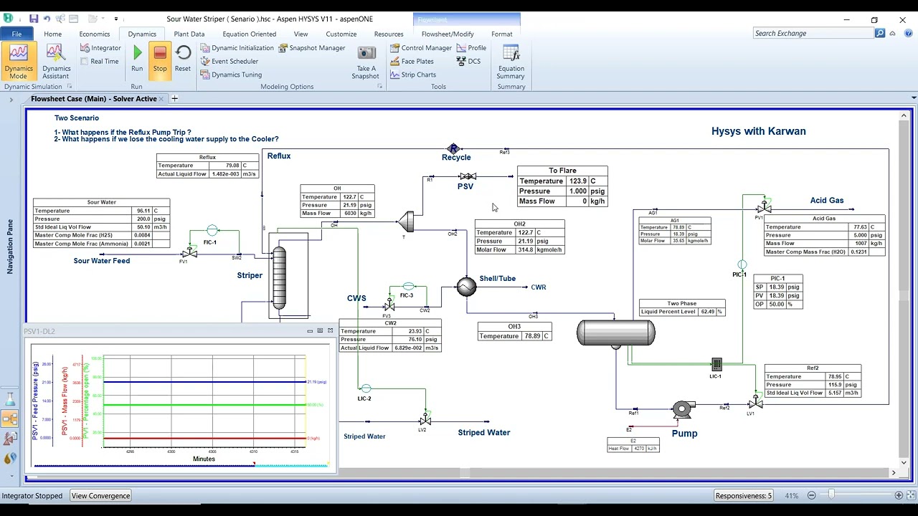Image resolution: width=918 pixels, height=516 pixels.
Task: Select the Shell/Tube cooler symbol
Action: (x=466, y=287)
